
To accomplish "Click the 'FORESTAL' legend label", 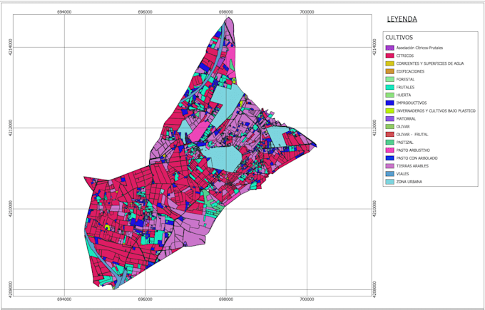I will (405, 79).
